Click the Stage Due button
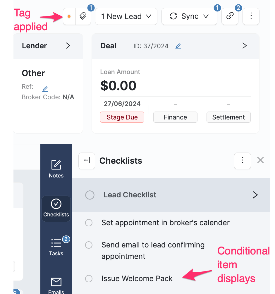 [x=122, y=117]
